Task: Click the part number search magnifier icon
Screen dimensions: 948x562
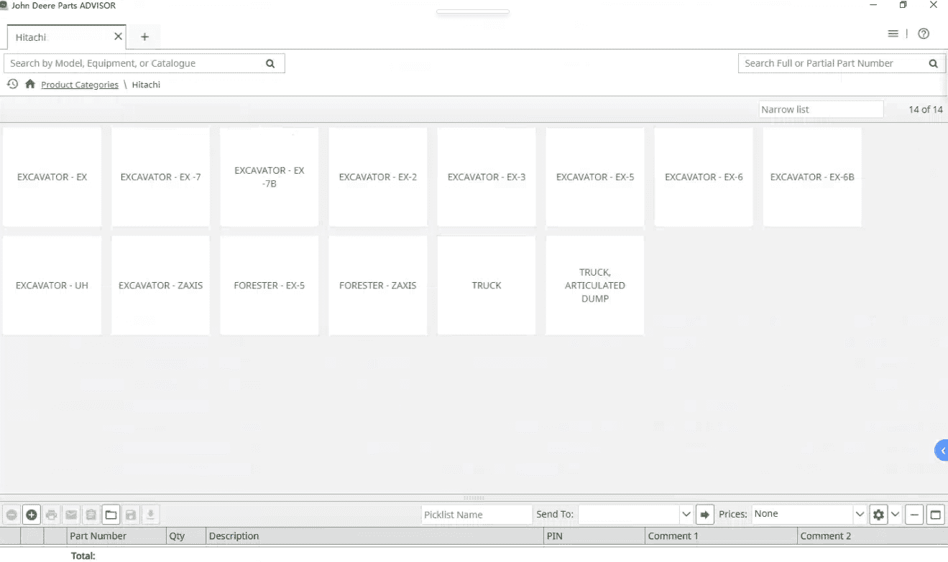Action: point(933,63)
